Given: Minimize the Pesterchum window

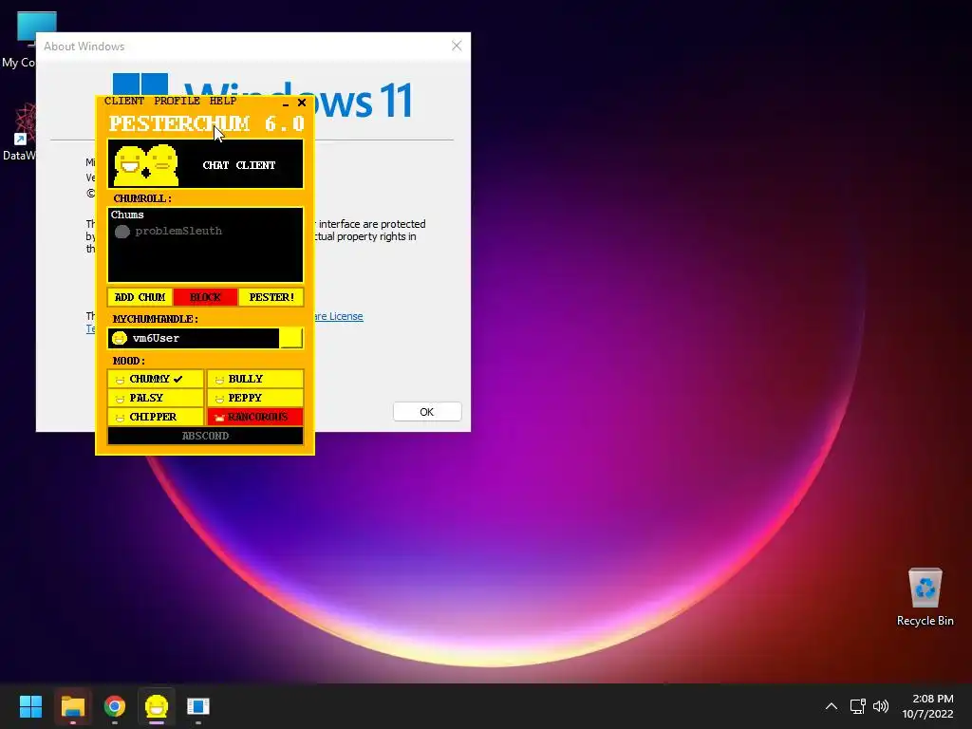Looking at the screenshot, I should pos(286,103).
